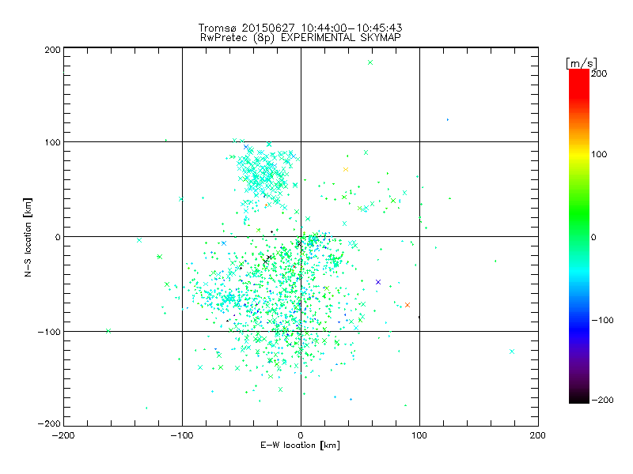633x474 pixels.
Task: Click the purple-blue X marker east of center
Action: [378, 282]
